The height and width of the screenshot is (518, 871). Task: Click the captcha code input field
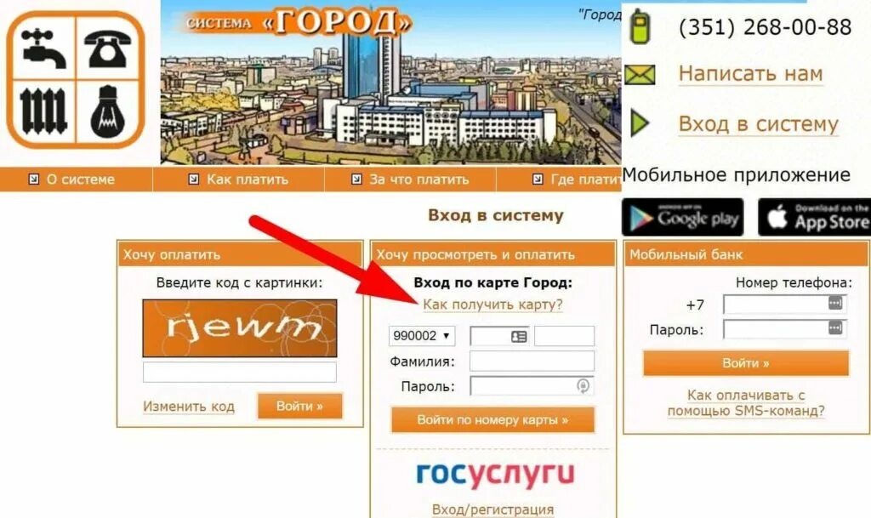point(239,372)
